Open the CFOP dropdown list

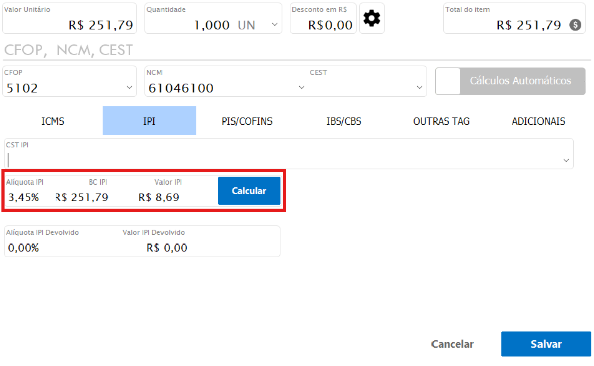(x=129, y=88)
